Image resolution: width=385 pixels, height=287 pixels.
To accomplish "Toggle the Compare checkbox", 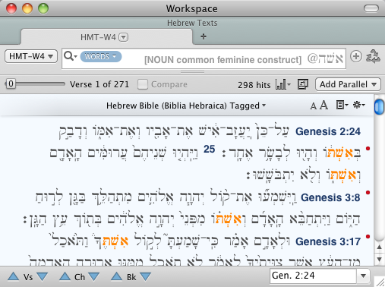I will (x=143, y=84).
